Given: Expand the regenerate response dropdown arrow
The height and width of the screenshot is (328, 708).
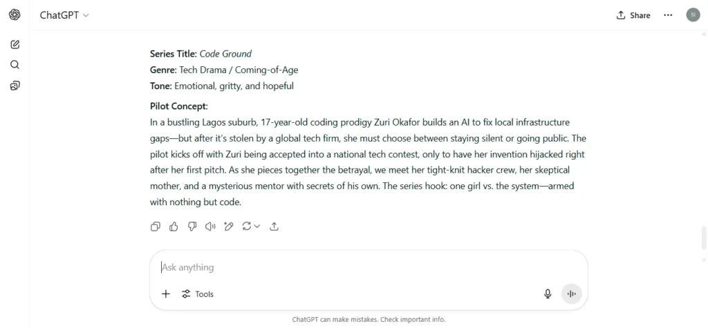Looking at the screenshot, I should point(257,226).
